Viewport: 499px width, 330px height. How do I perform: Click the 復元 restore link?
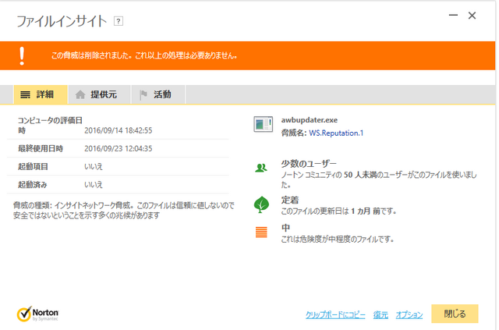(x=380, y=315)
